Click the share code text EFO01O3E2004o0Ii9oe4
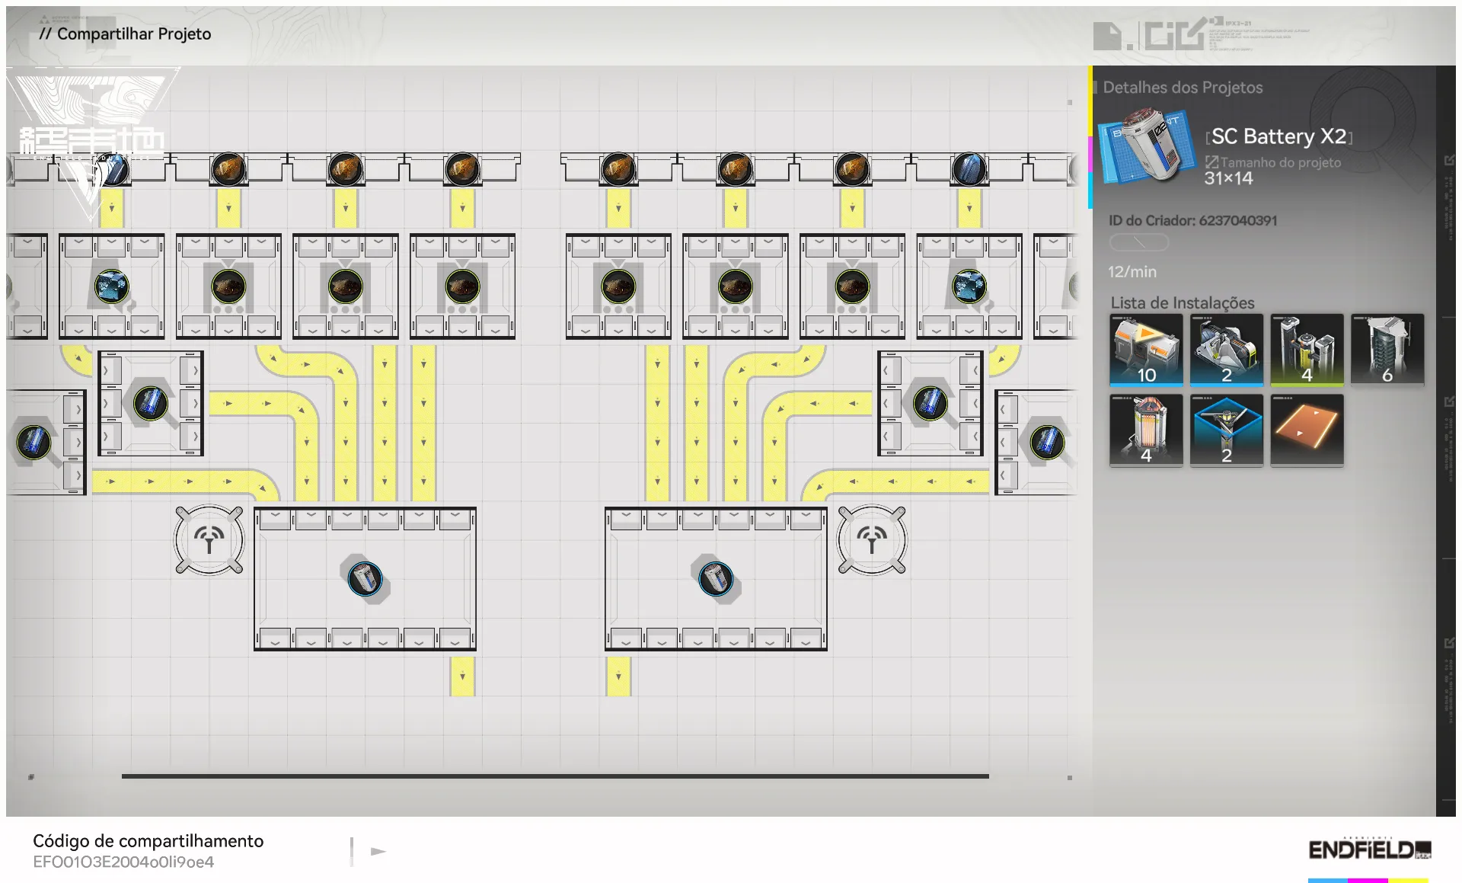Image resolution: width=1462 pixels, height=883 pixels. 123,862
